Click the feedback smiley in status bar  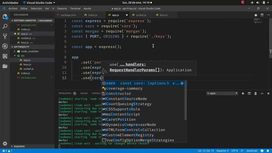point(262,151)
